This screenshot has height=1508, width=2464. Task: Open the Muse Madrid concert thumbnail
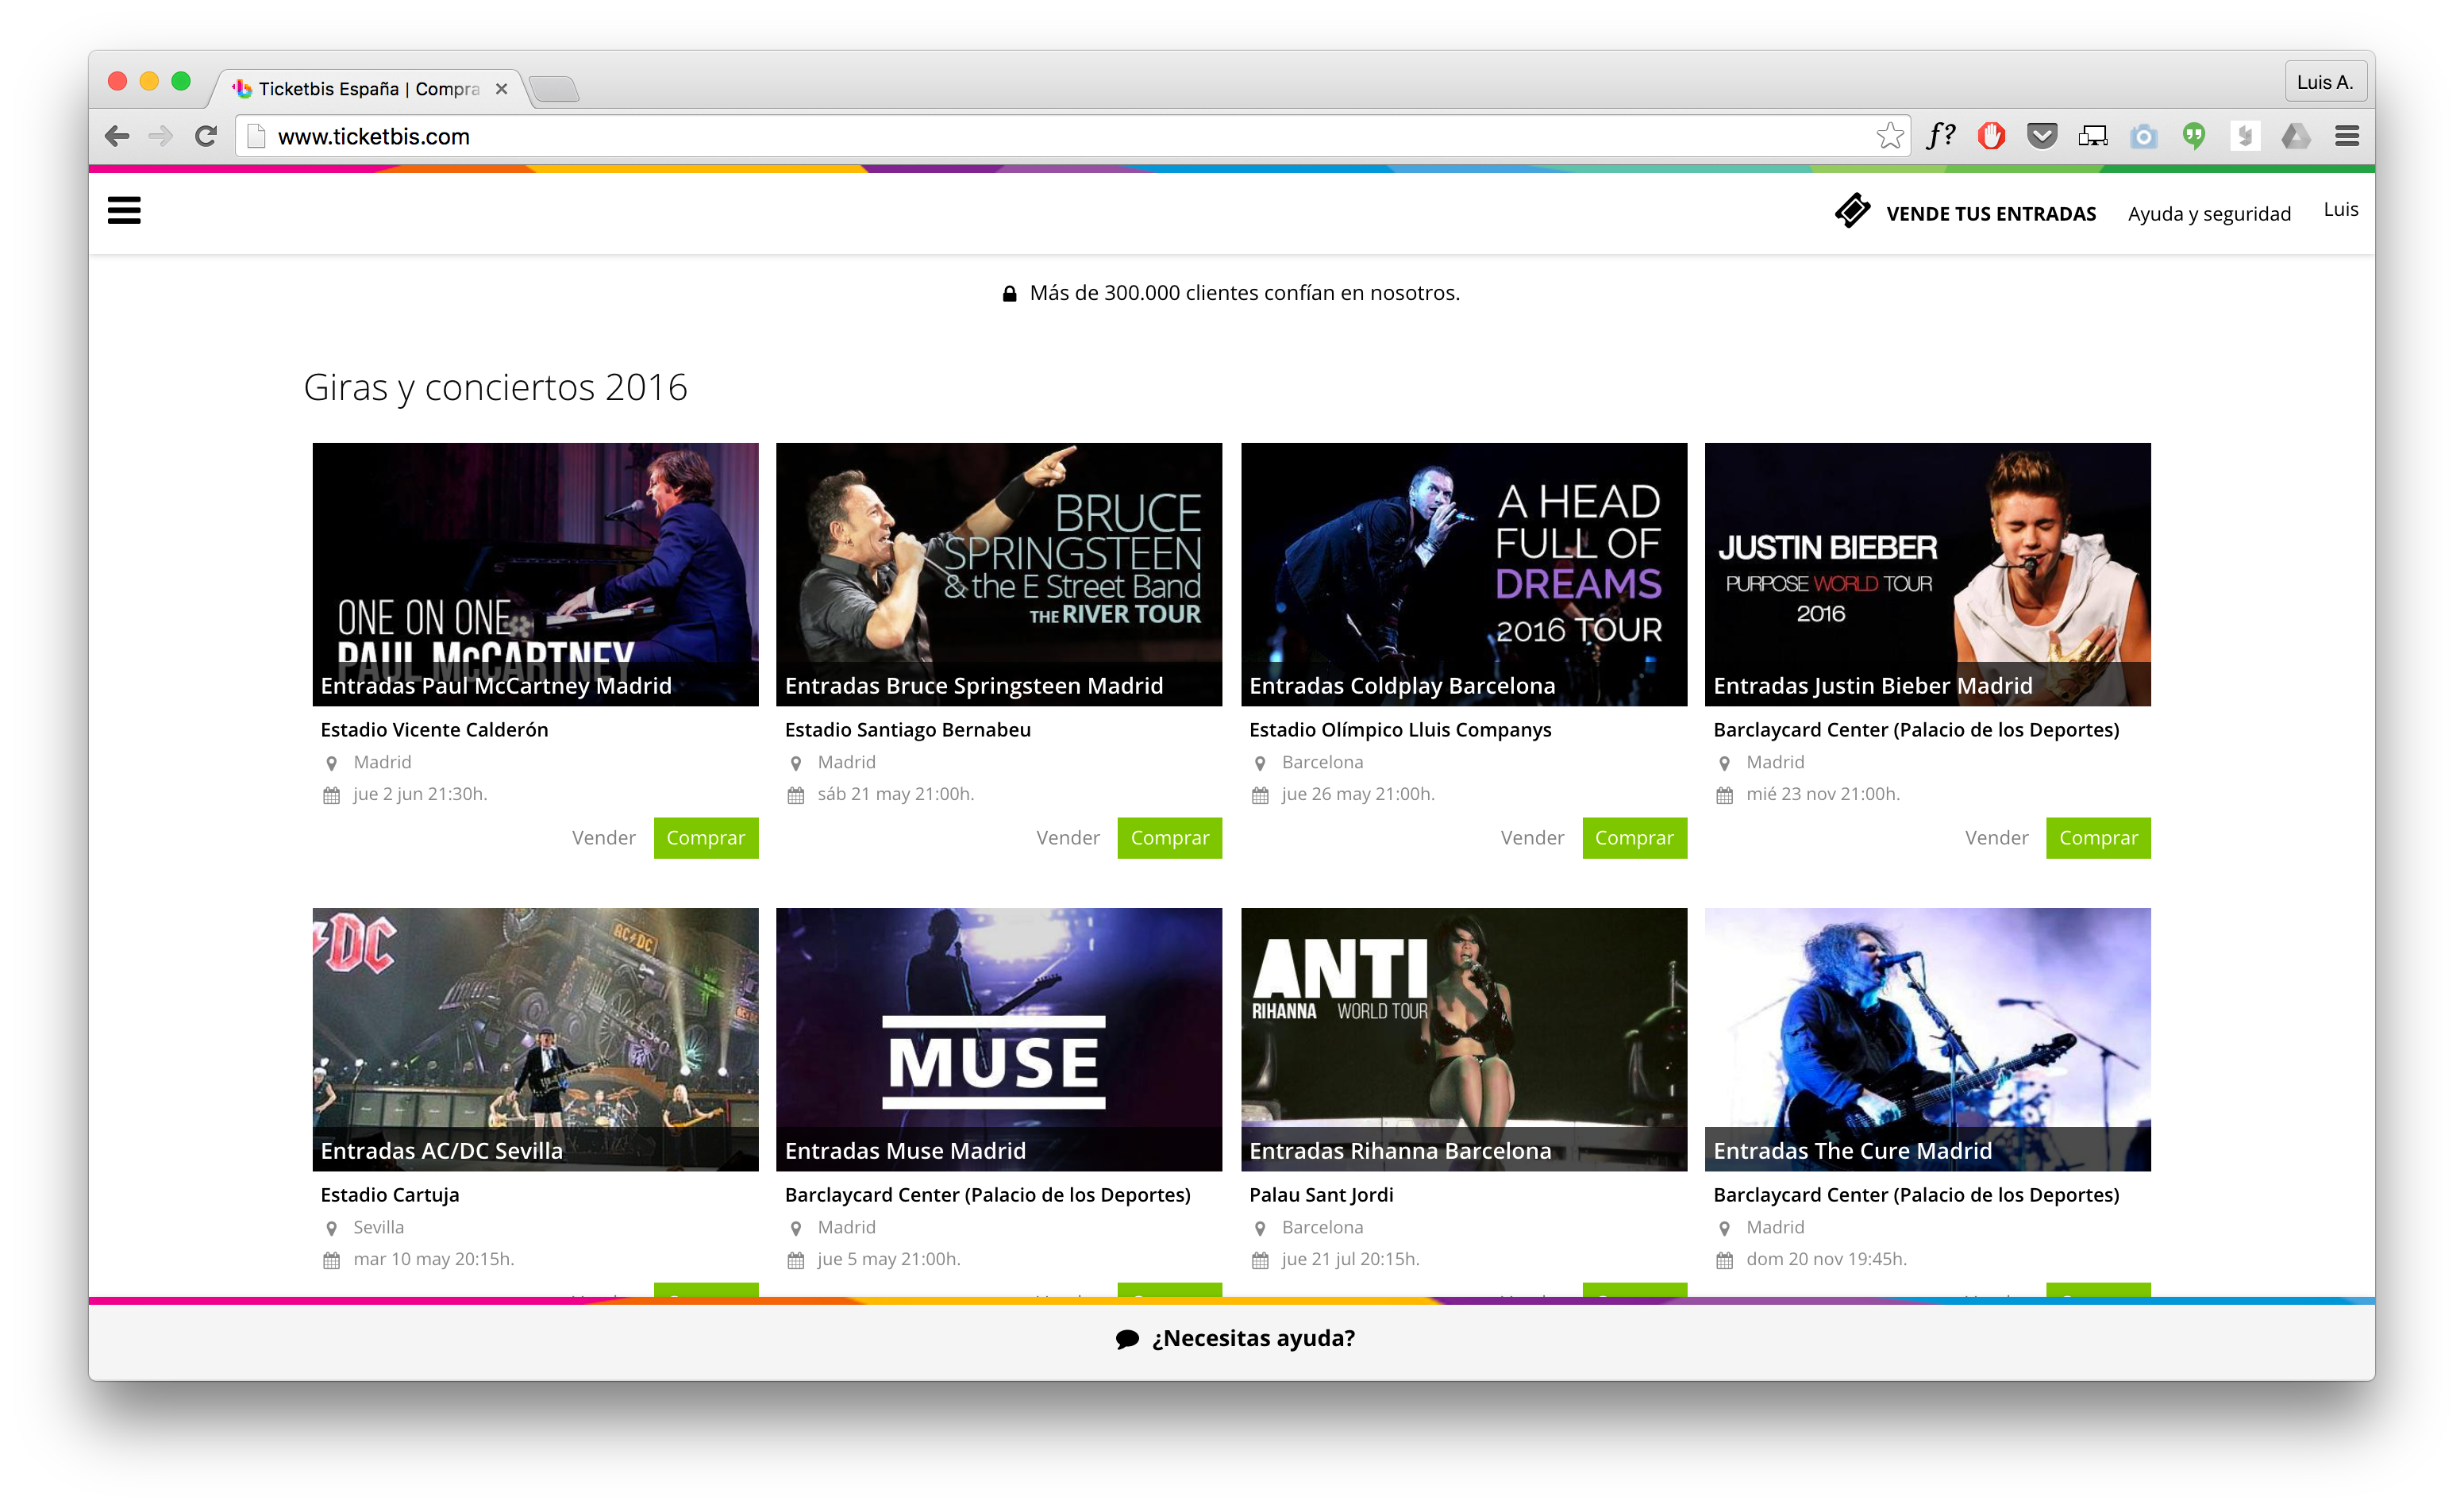click(x=998, y=1038)
